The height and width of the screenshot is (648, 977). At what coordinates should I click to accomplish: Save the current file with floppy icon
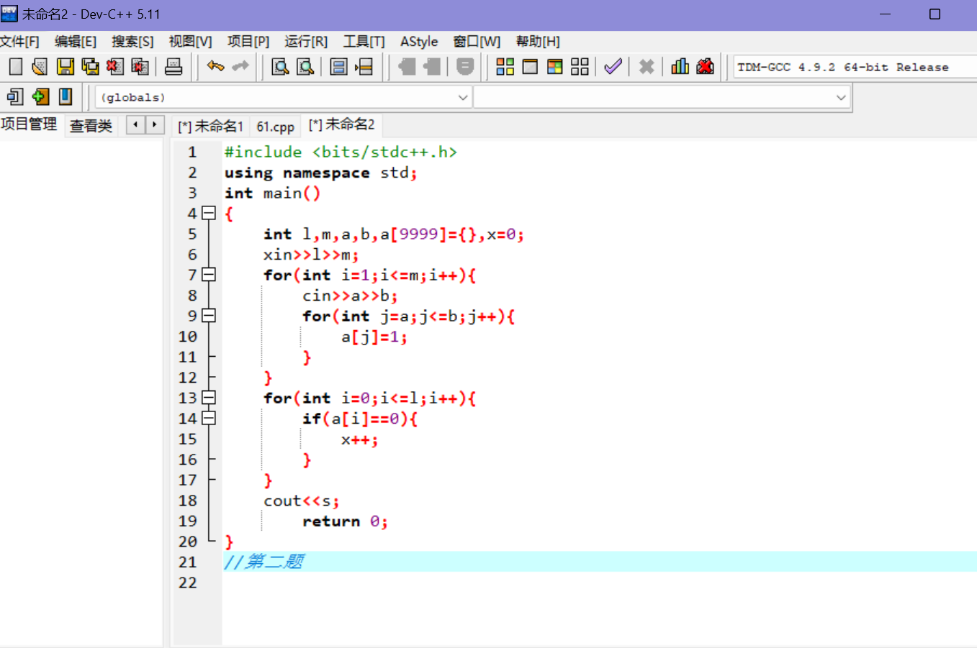pos(66,67)
